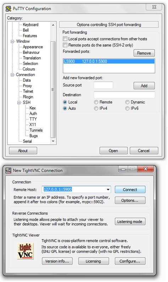Viewport: 168px width, 282px height.
Task: Click the TightVNC Connect button
Action: click(x=130, y=189)
